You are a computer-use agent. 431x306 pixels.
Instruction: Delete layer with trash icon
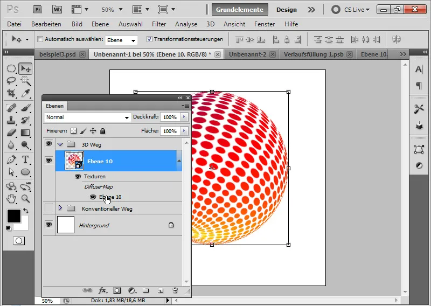(175, 290)
